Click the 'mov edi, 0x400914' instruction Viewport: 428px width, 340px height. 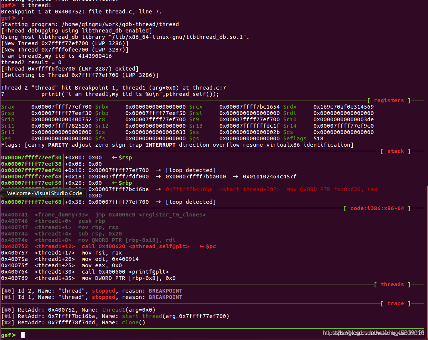coord(110,259)
